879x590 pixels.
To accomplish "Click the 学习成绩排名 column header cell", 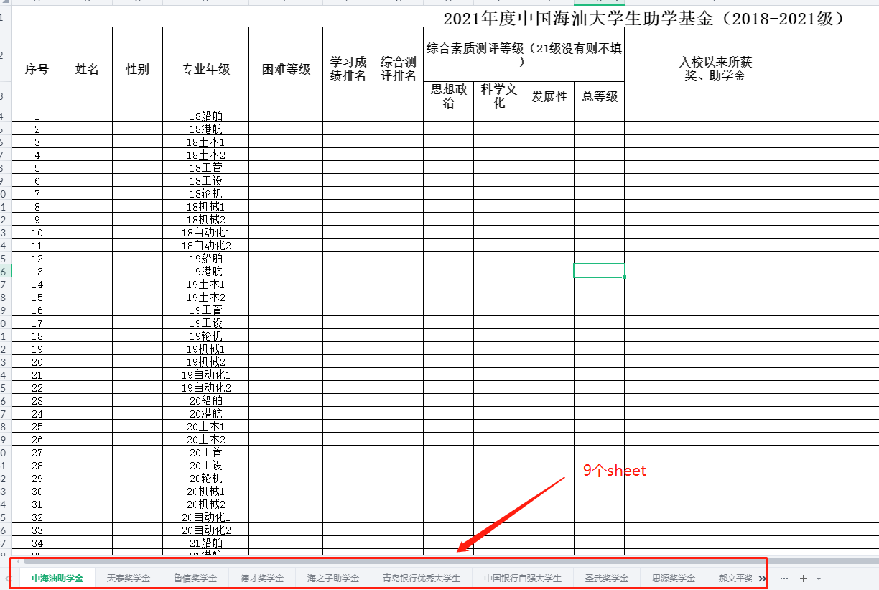I will click(348, 69).
